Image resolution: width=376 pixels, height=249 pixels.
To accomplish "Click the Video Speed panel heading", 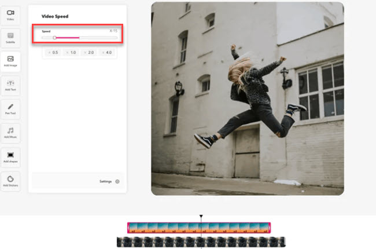I will (55, 16).
